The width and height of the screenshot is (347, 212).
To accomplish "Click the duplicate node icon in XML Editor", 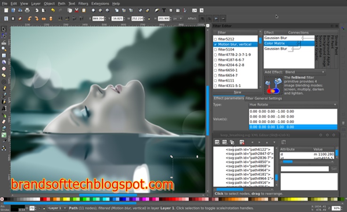I will pyautogui.click(x=231, y=142).
